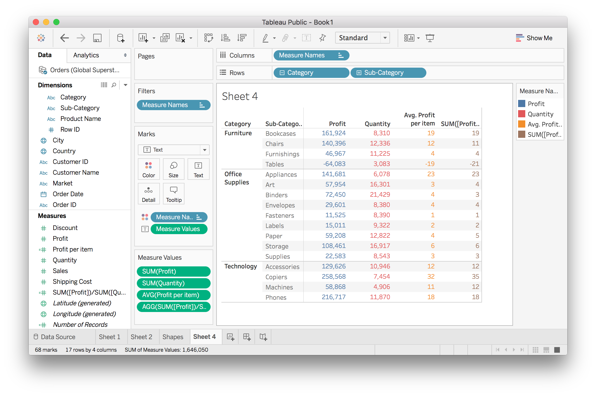596x396 pixels.
Task: Click the New Dashboard icon at bottom
Action: pyautogui.click(x=247, y=337)
